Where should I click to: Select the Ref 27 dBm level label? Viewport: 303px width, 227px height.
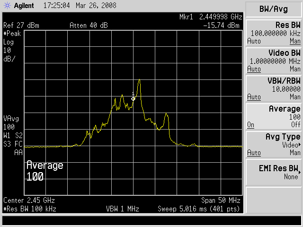[20, 25]
